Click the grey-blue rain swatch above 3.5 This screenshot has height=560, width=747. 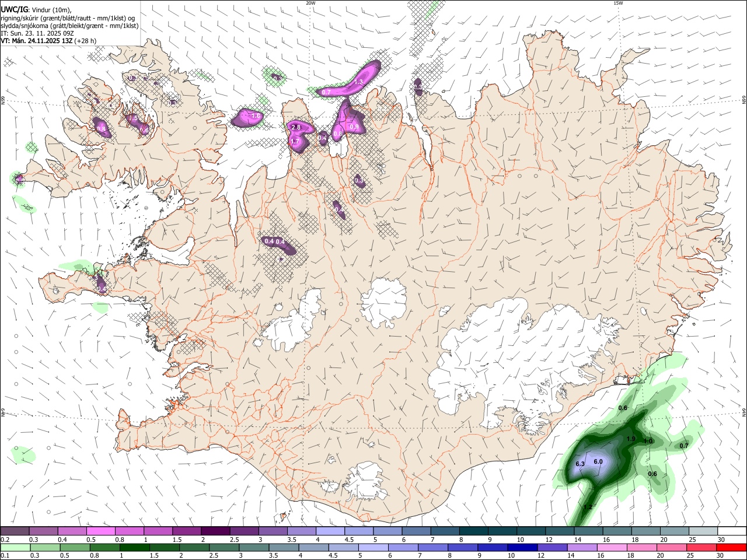[x=283, y=548]
